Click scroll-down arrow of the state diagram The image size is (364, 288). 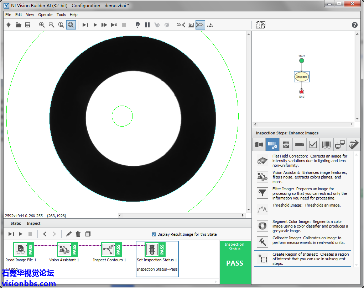pos(357,119)
